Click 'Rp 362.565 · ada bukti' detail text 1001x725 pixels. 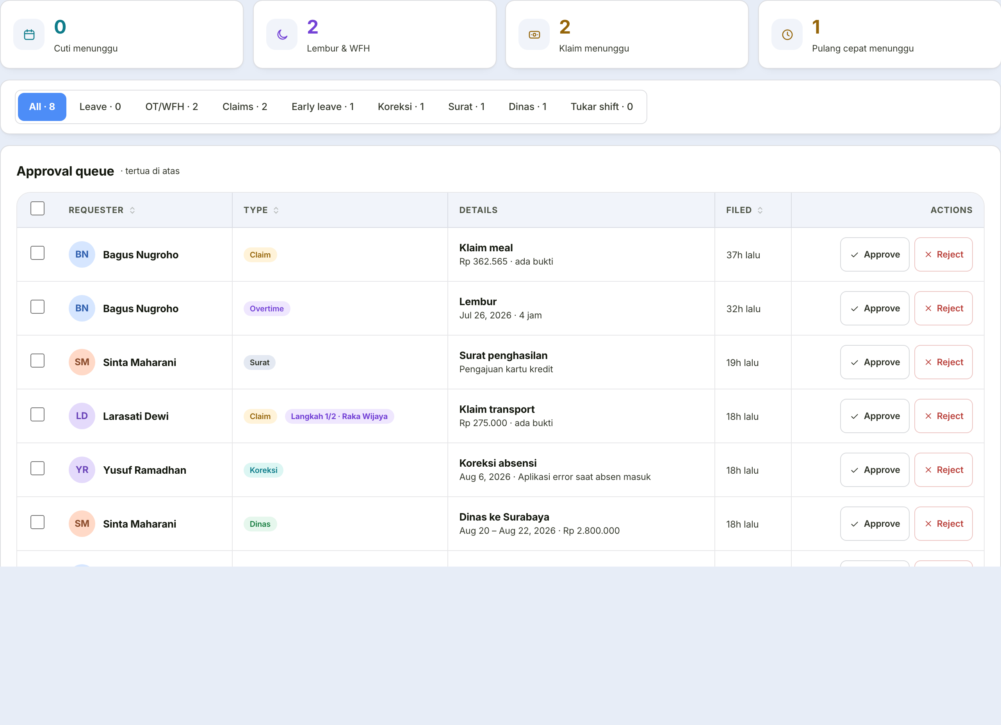pyautogui.click(x=506, y=261)
